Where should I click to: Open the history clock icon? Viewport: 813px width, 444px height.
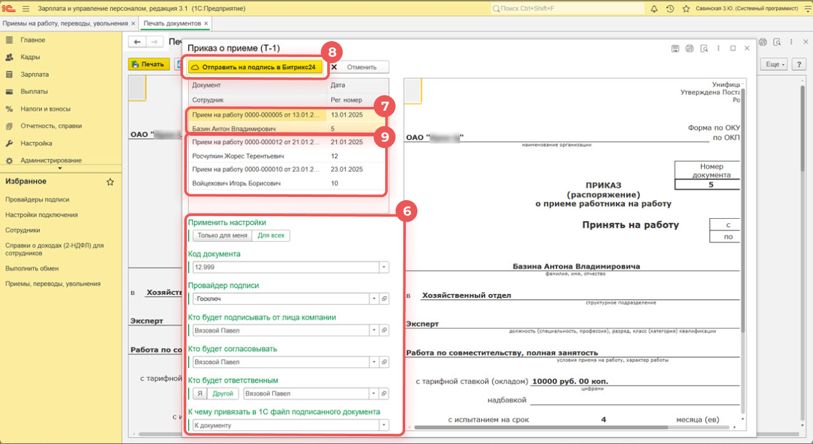pos(670,8)
